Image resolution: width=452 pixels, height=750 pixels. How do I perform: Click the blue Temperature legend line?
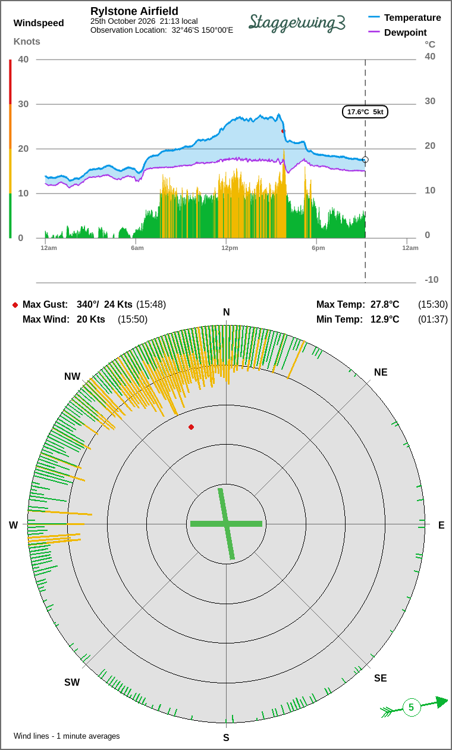374,18
